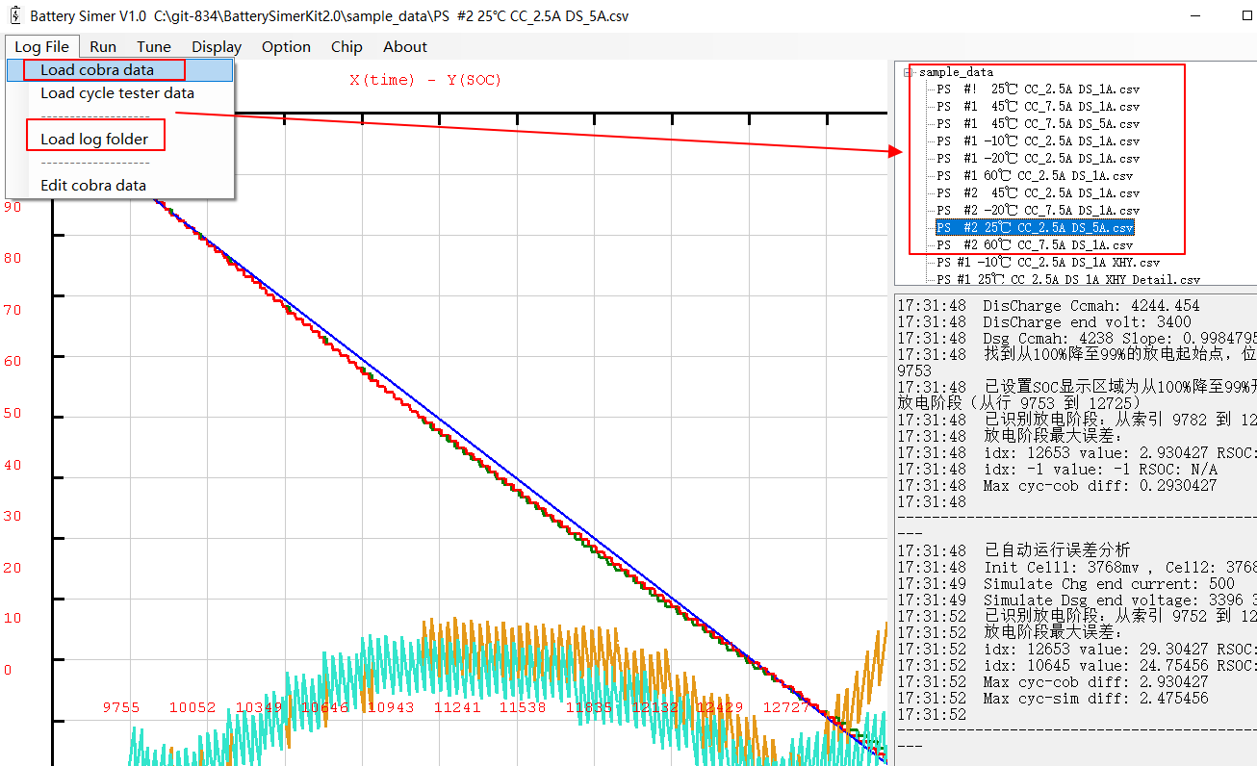Choose Load cycle tester data
The height and width of the screenshot is (766, 1257).
click(120, 93)
